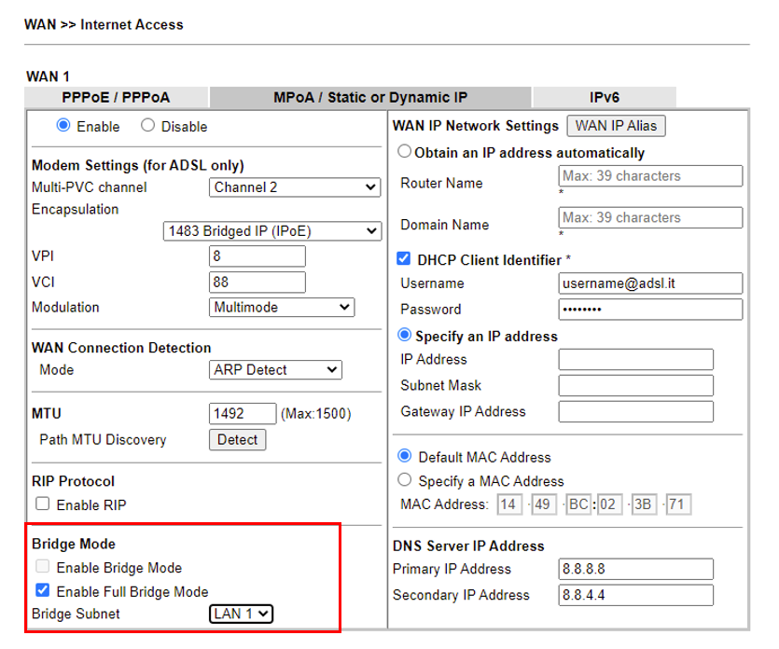Click the MAC Address field containing BC
Image resolution: width=779 pixels, height=649 pixels.
pyautogui.click(x=577, y=504)
